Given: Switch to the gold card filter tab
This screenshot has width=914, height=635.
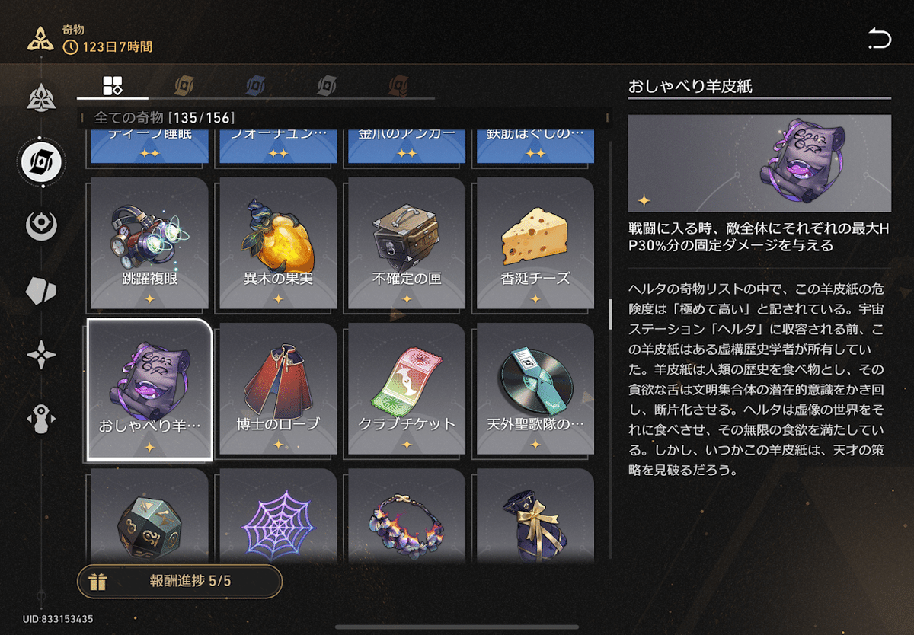Looking at the screenshot, I should 184,85.
